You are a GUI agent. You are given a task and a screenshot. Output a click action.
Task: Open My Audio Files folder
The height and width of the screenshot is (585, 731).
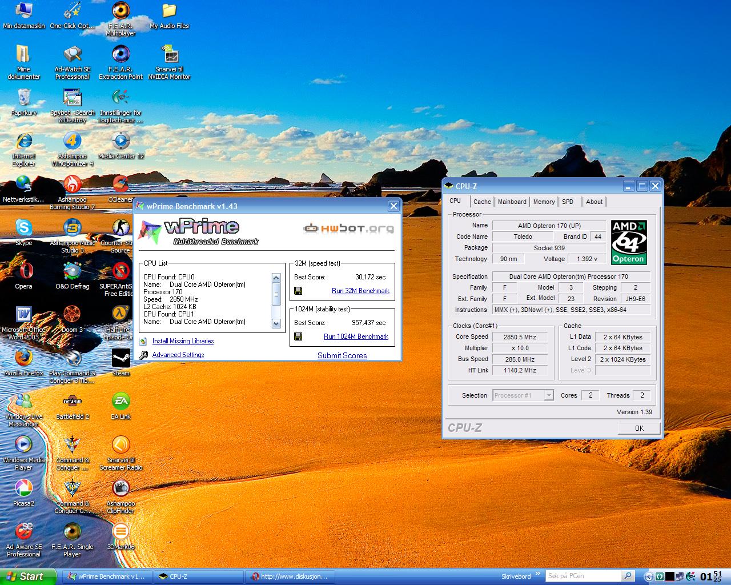[x=169, y=11]
